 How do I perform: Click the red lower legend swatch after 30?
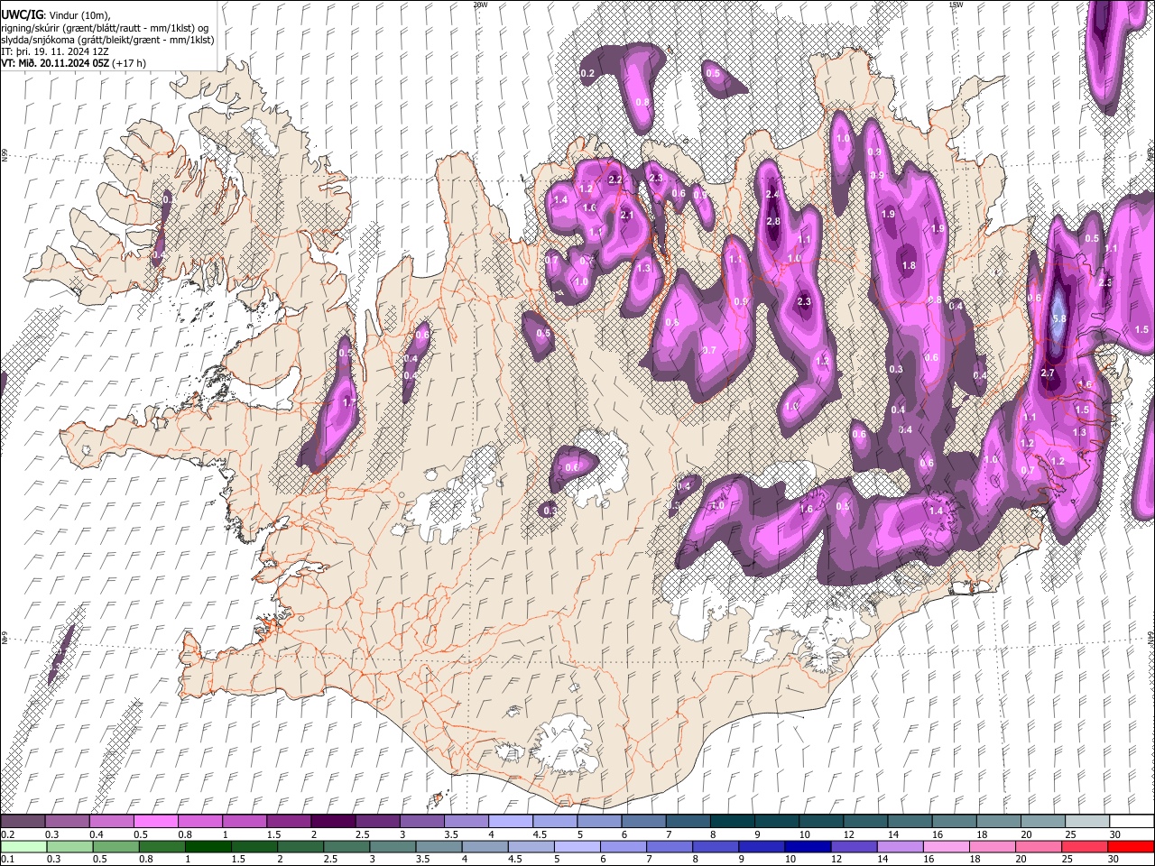pos(1132,846)
